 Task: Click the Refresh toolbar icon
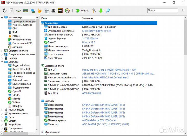(5, 11)
